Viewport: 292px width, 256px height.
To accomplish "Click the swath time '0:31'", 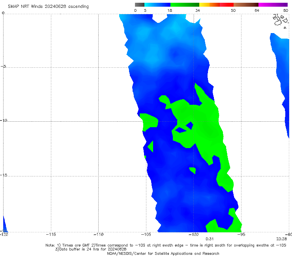I will pyautogui.click(x=210, y=239).
